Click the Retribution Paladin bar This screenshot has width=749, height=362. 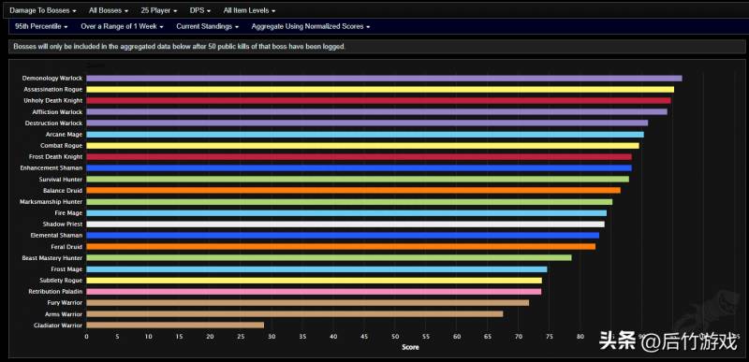(314, 292)
